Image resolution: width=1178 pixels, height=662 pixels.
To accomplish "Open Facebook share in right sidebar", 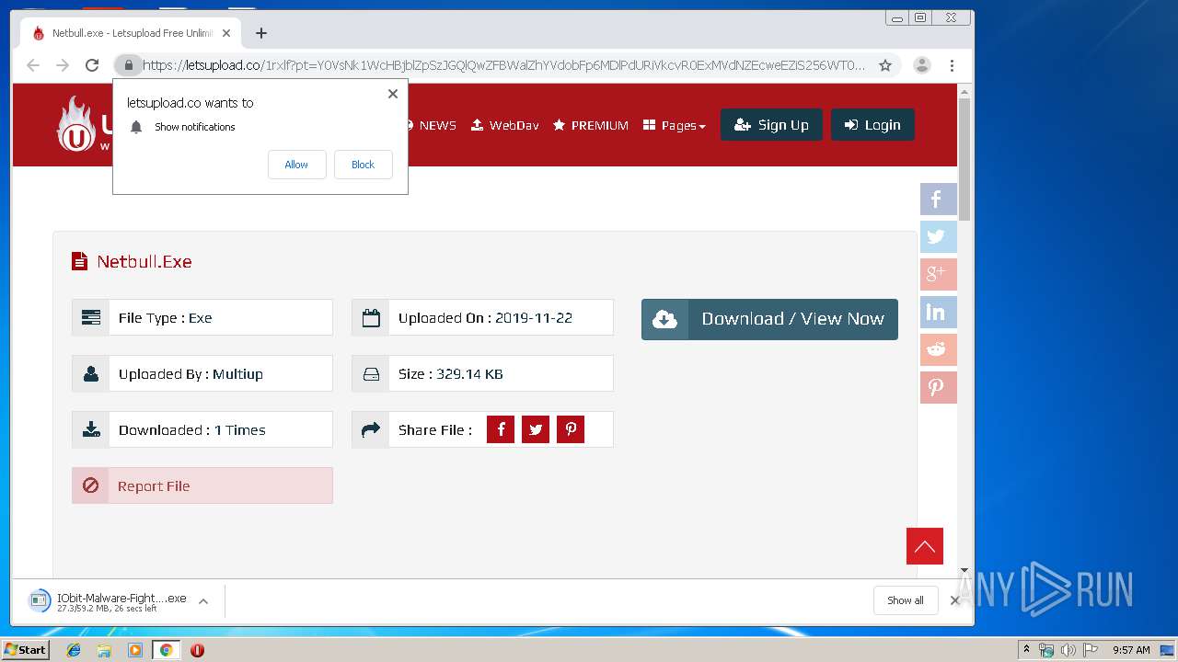I will tap(938, 199).
